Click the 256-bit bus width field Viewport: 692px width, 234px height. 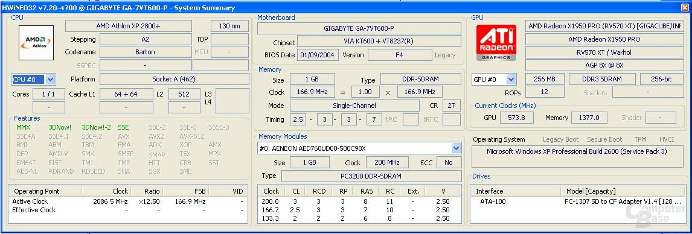(662, 80)
